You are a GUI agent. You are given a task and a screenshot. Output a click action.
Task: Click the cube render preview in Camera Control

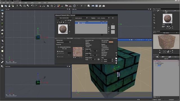point(166,42)
